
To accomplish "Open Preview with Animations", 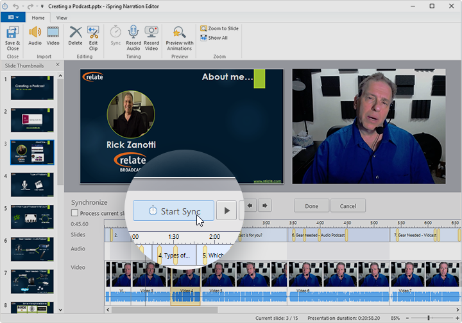I will coord(180,39).
